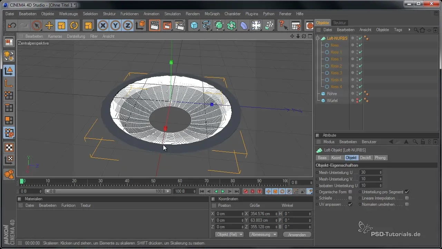
Task: Select the Move tool icon
Action: point(49,26)
